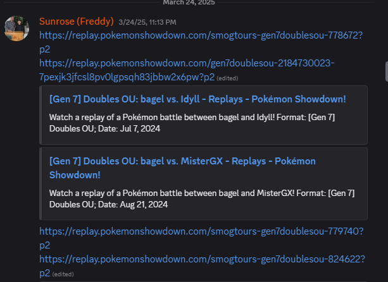388x282 pixels.
Task: Click the description text dated Aug 21, 2024
Action: (x=202, y=199)
